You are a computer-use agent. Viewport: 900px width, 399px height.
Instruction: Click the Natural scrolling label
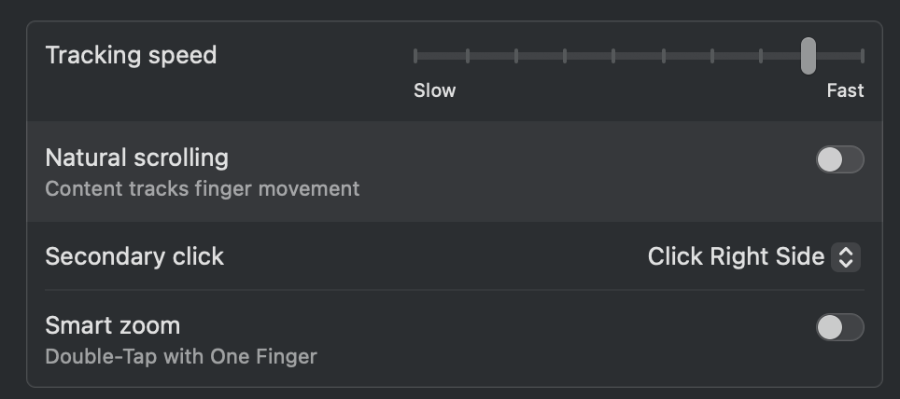pos(136,158)
